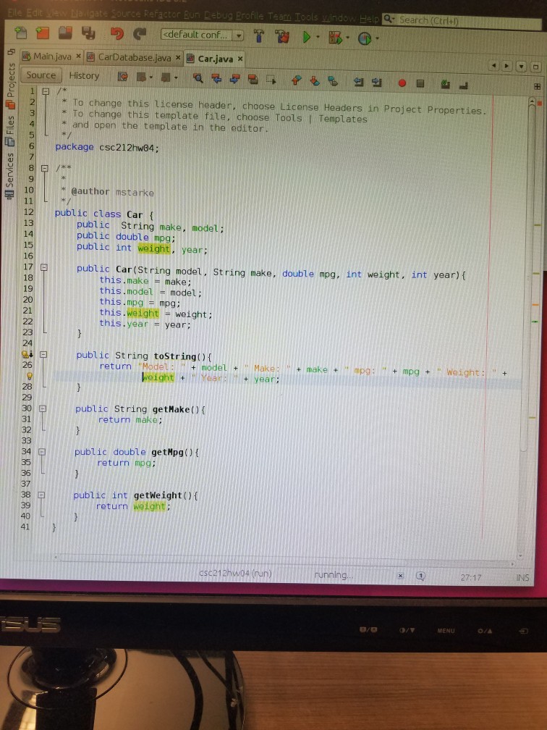This screenshot has width=547, height=730.
Task: Click the New Project toolbar icon
Action: click(42, 33)
